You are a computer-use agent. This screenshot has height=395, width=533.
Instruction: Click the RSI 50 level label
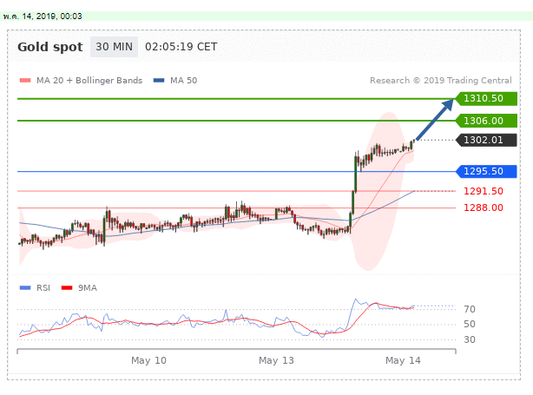(x=470, y=325)
